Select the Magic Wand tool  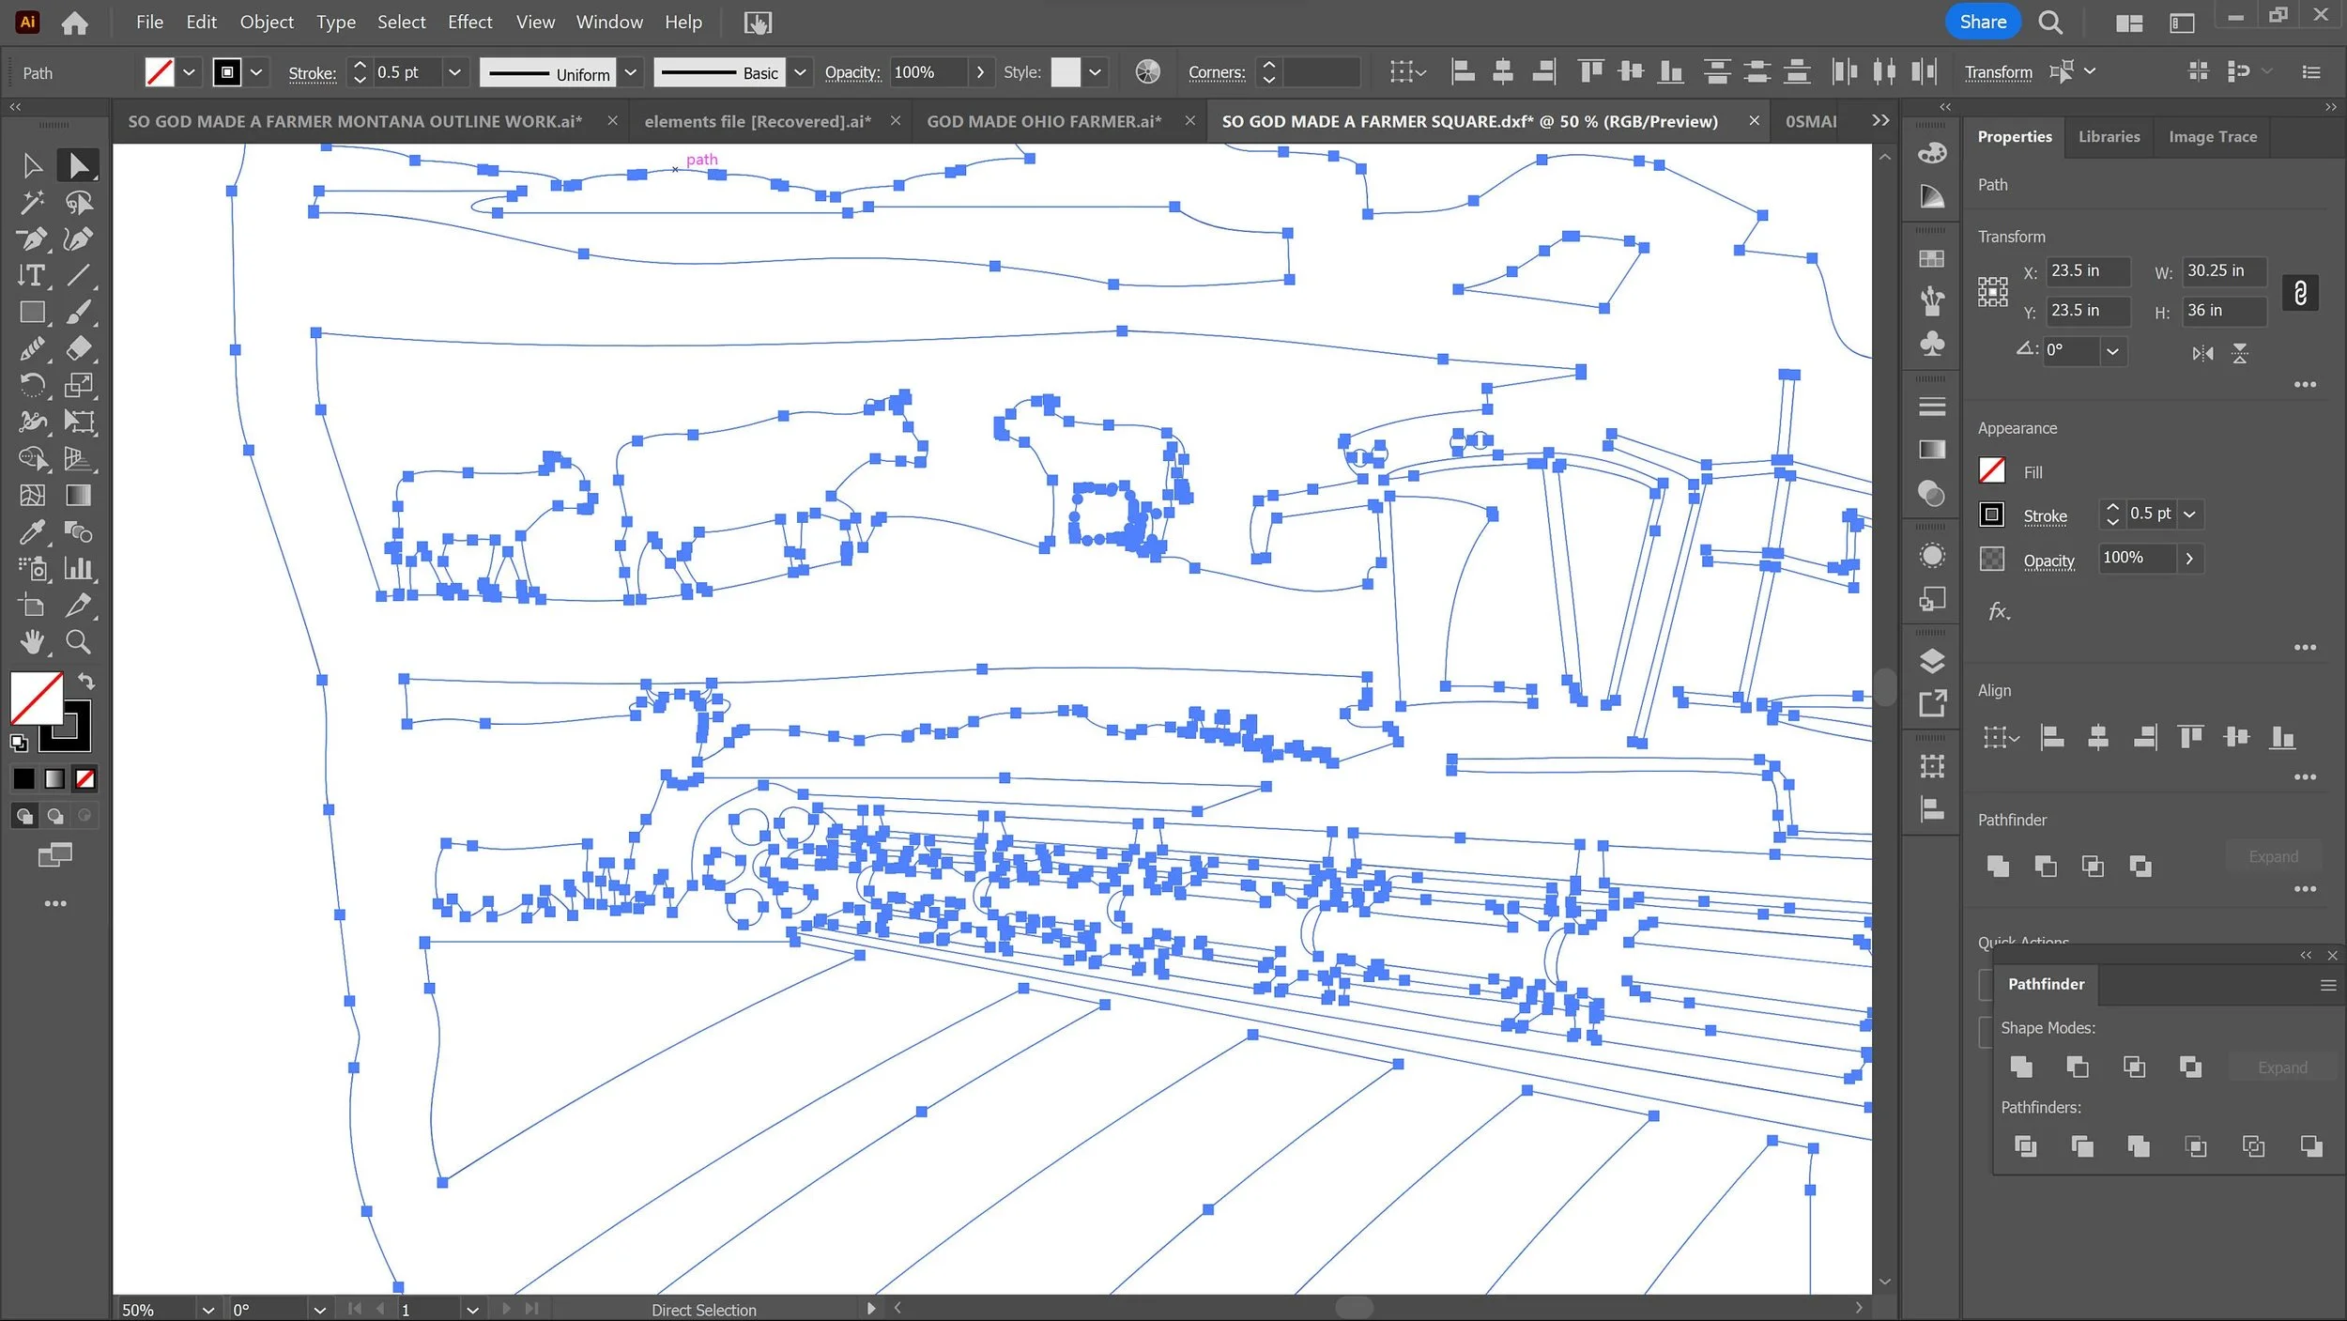click(32, 202)
